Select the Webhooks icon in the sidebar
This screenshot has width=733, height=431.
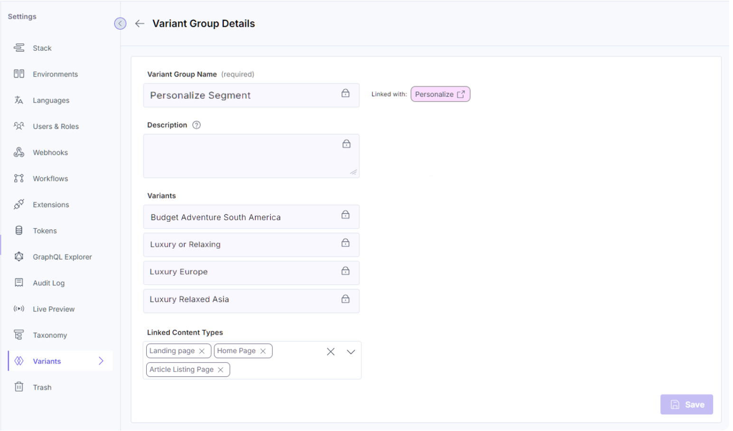coord(19,152)
